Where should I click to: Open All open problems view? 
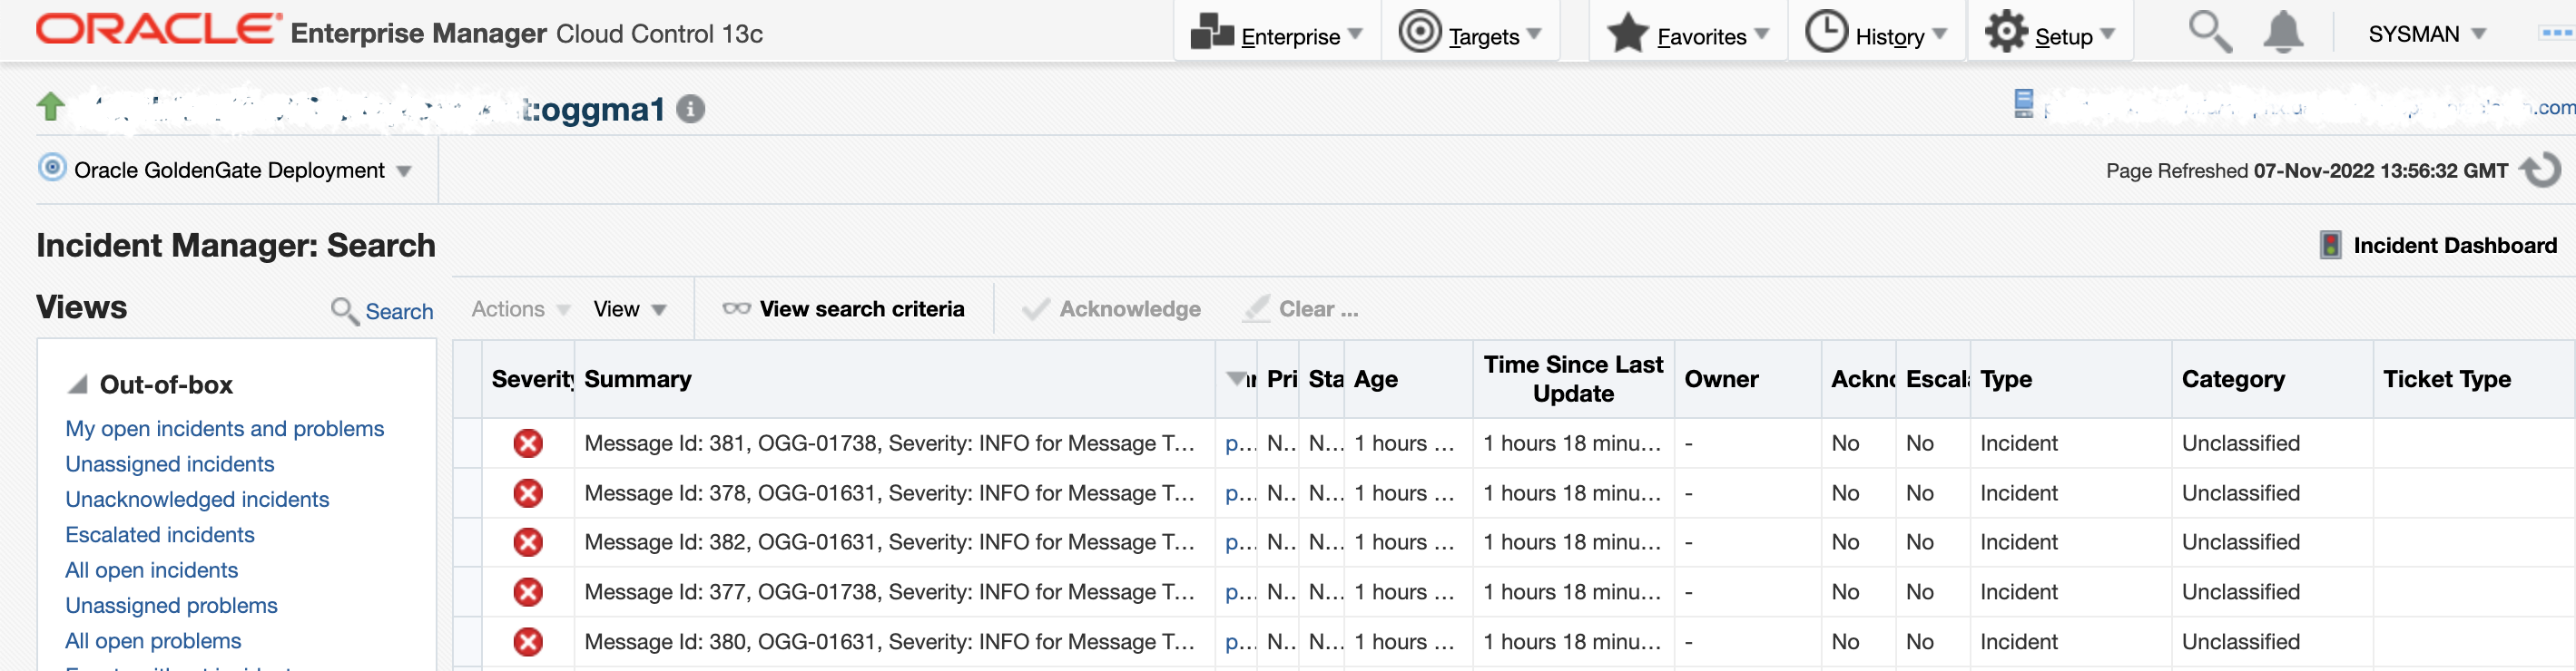pyautogui.click(x=153, y=642)
